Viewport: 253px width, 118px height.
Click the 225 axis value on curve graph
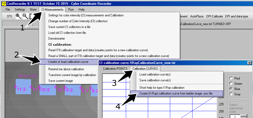point(221,104)
